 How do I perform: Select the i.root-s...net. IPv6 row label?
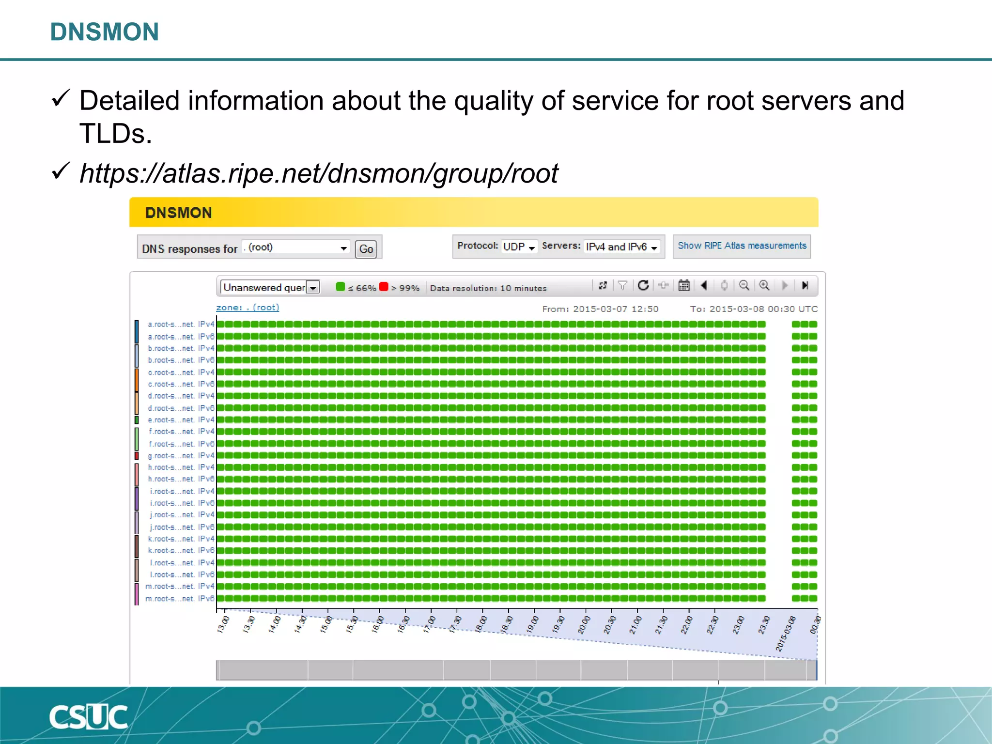pyautogui.click(x=182, y=503)
